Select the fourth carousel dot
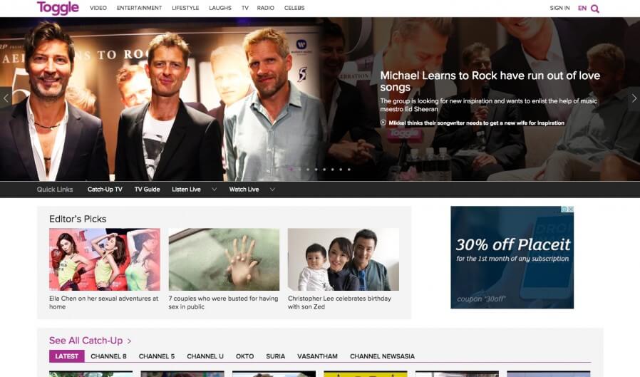The width and height of the screenshot is (640, 377). [x=316, y=170]
